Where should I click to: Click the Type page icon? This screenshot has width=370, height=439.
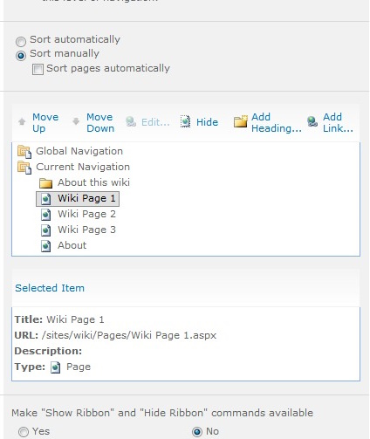[x=56, y=367]
